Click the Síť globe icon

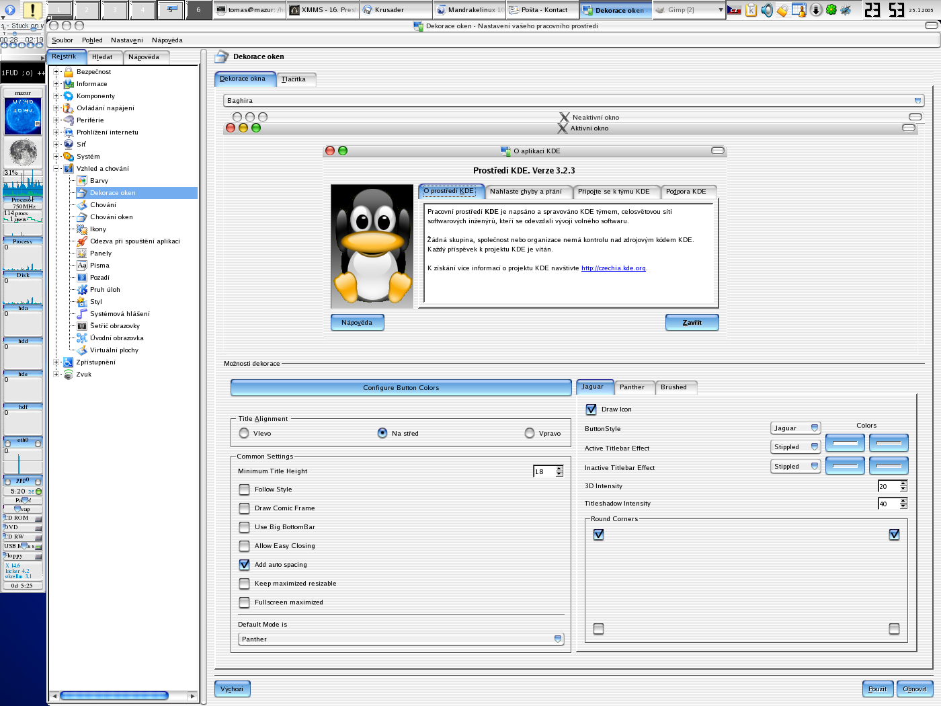tap(68, 145)
